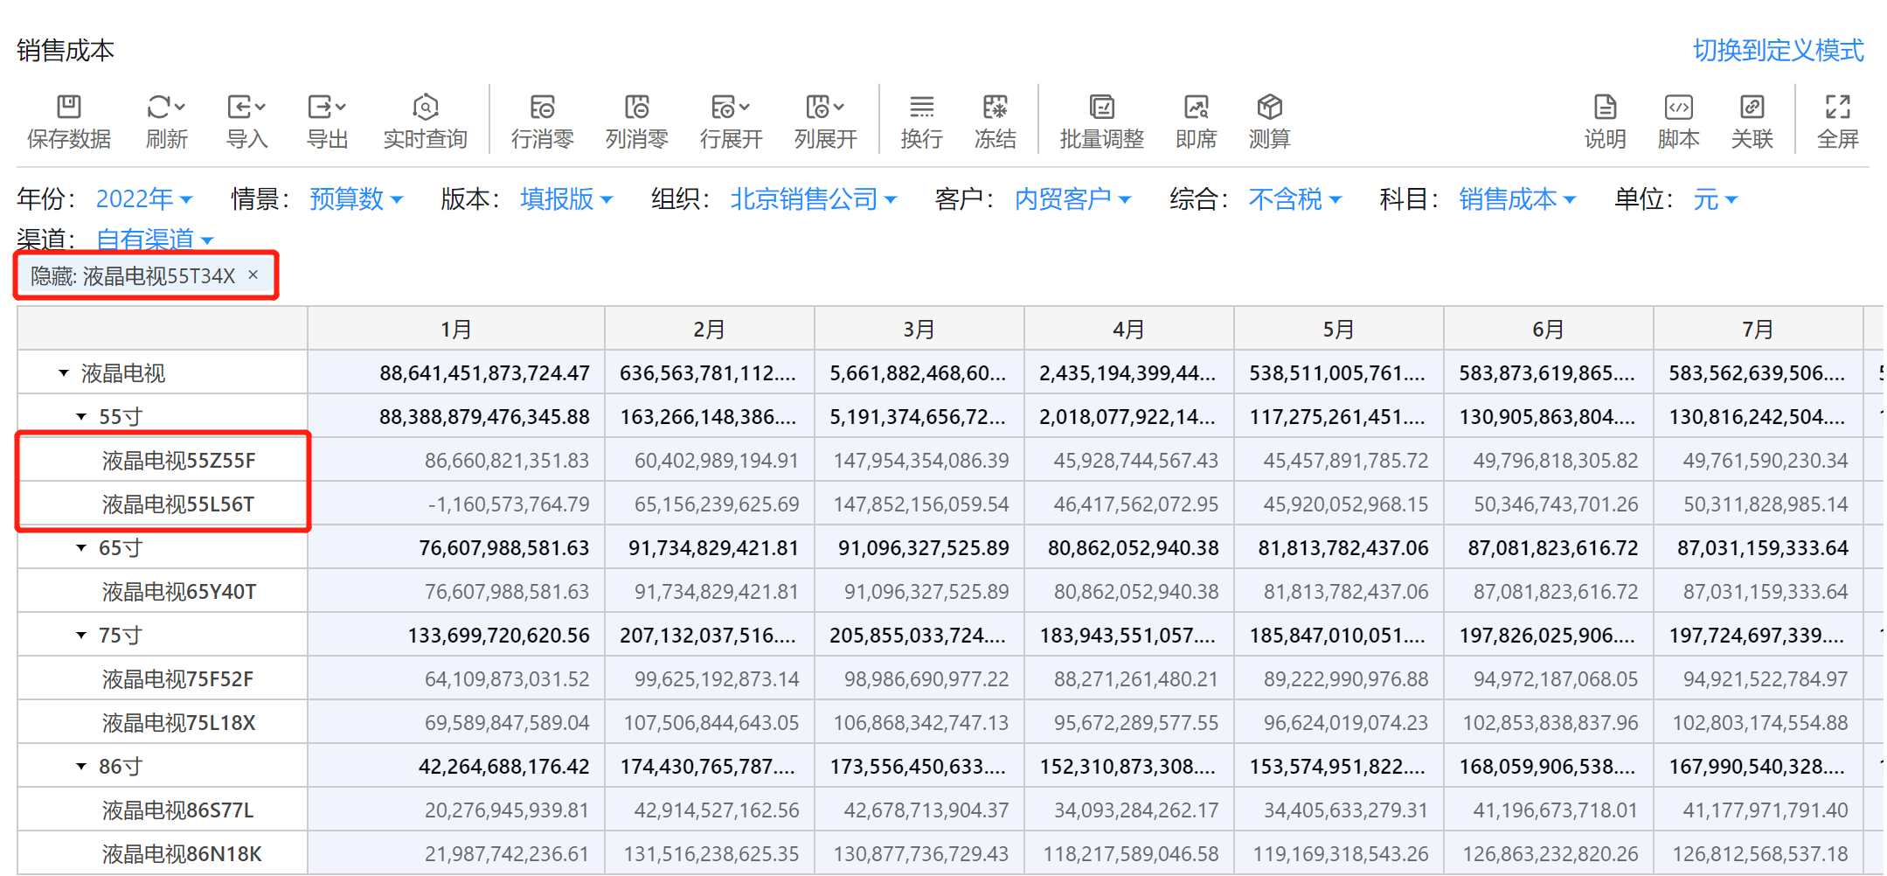Enter Fullscreen (全屏) mode
The width and height of the screenshot is (1887, 876).
tap(1837, 108)
